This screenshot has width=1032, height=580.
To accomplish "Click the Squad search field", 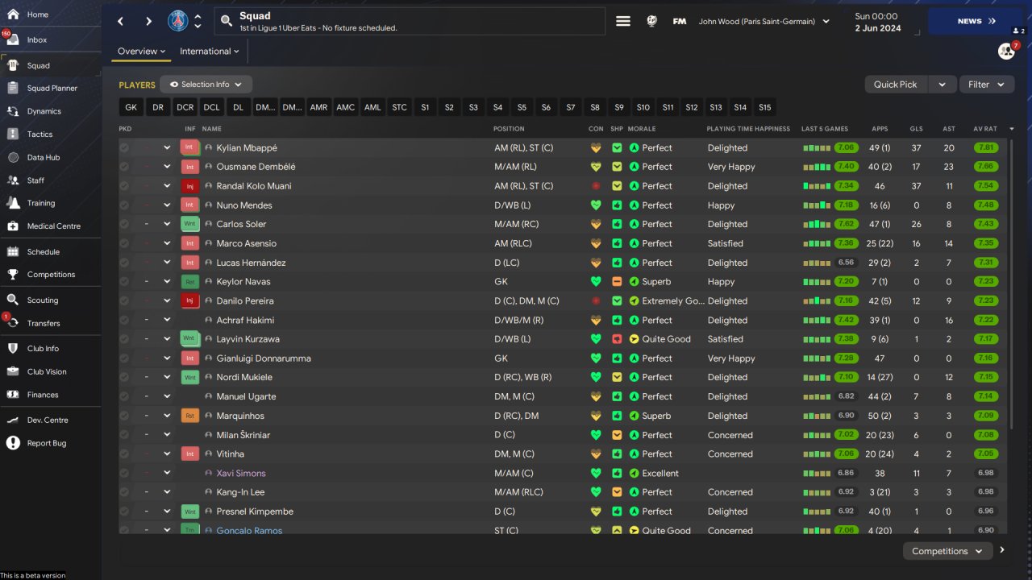I will (410, 22).
